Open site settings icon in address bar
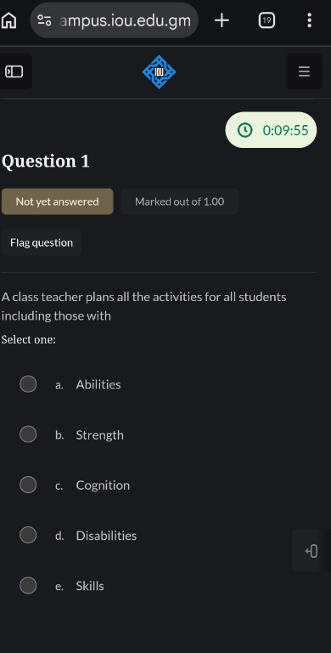 pos(44,20)
